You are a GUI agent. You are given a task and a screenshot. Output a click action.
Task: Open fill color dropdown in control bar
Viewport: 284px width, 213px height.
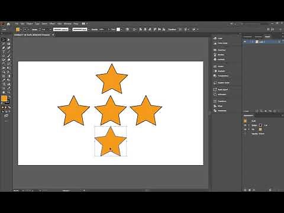click(21, 30)
